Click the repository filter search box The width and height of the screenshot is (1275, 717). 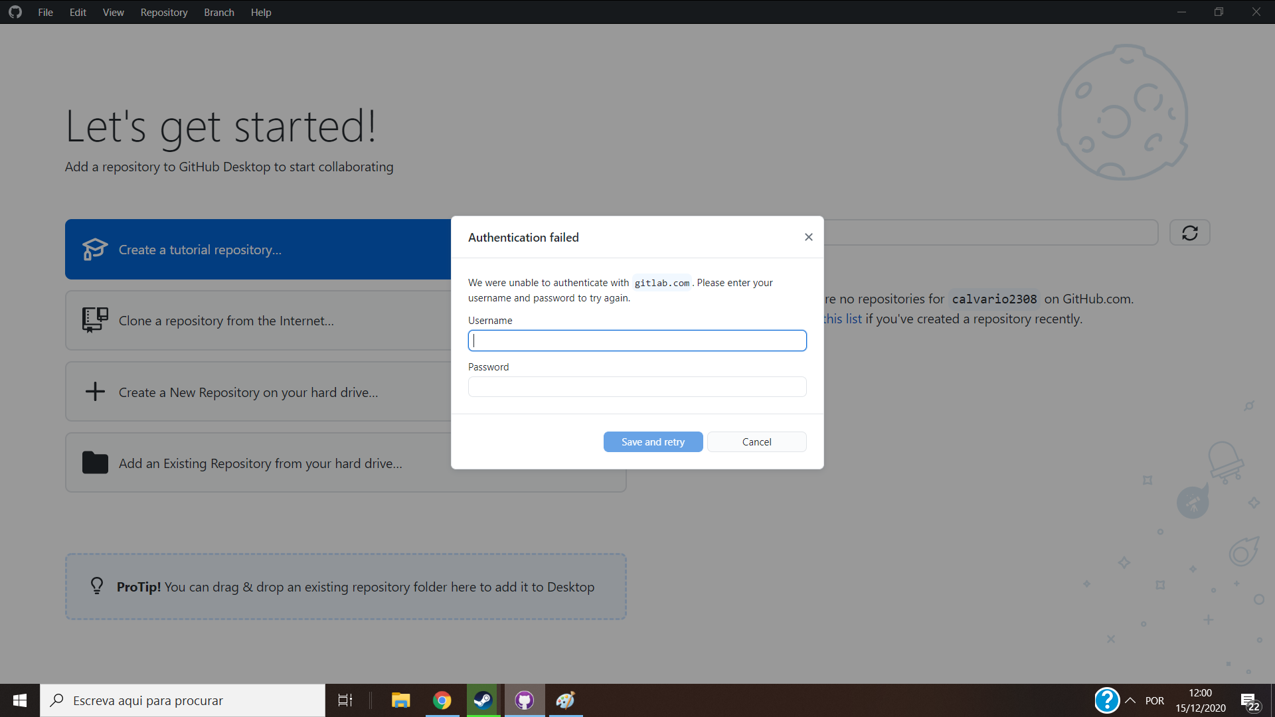pos(991,233)
